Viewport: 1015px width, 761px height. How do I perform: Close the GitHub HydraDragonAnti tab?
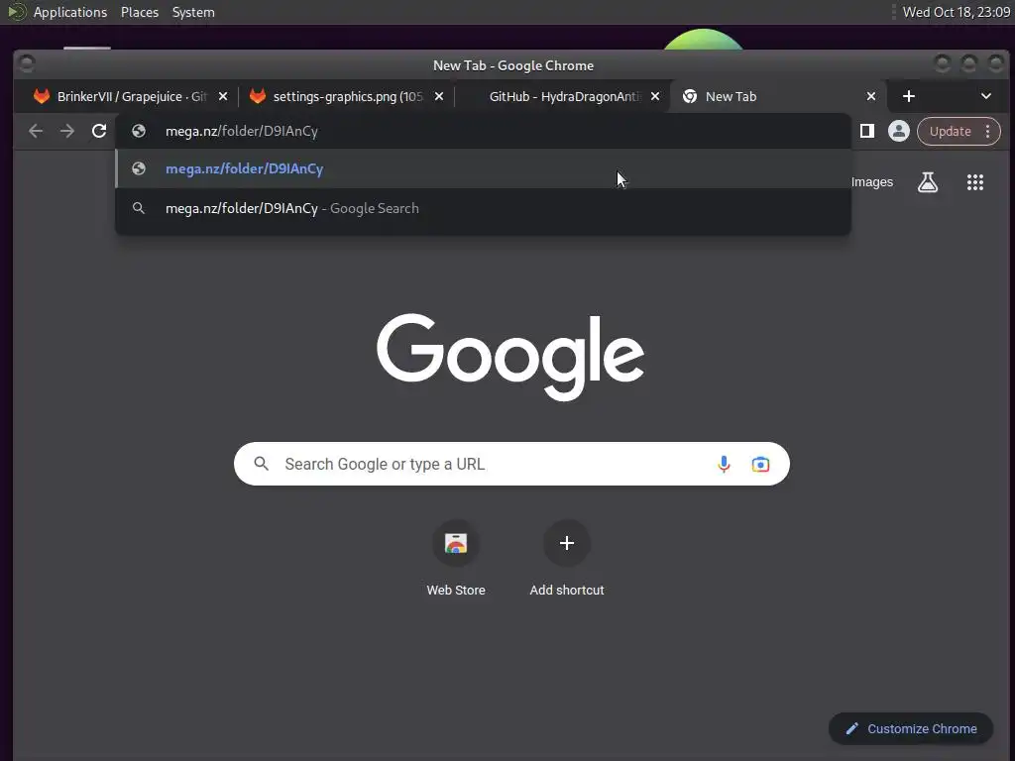click(655, 96)
